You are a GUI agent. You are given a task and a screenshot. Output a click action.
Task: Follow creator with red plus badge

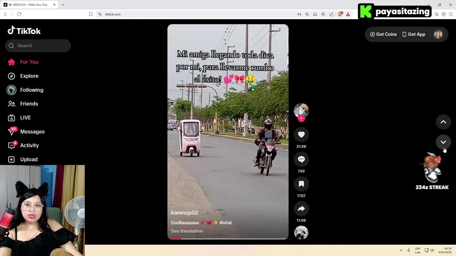coord(301,118)
